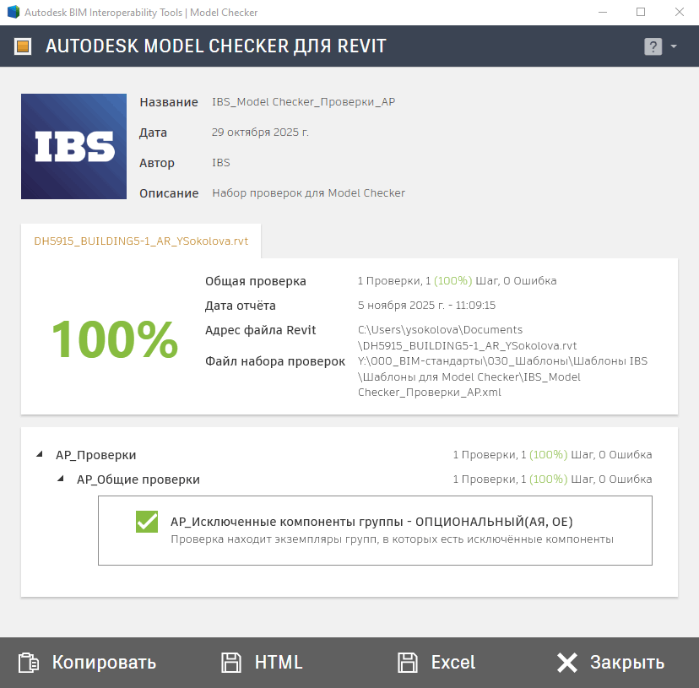
Task: Expand the dropdown arrow beside the help icon
Action: coord(674,46)
